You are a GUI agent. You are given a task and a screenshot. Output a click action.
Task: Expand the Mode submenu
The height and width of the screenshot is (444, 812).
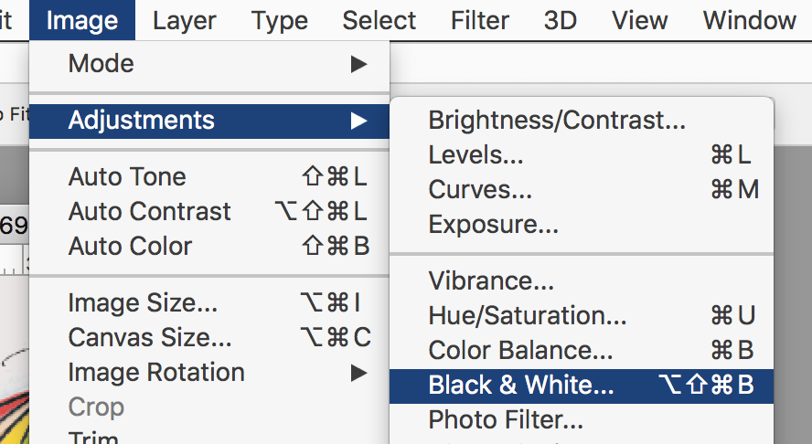click(x=209, y=64)
